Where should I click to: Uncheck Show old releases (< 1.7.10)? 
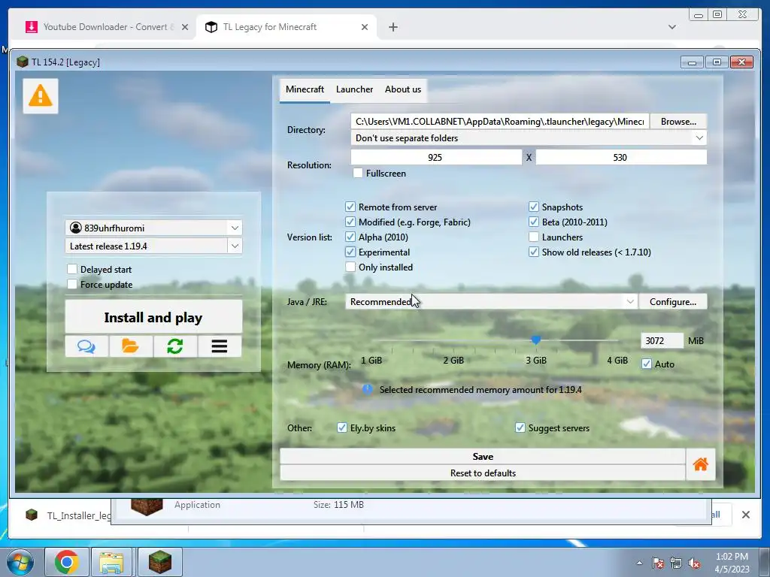[x=534, y=252]
